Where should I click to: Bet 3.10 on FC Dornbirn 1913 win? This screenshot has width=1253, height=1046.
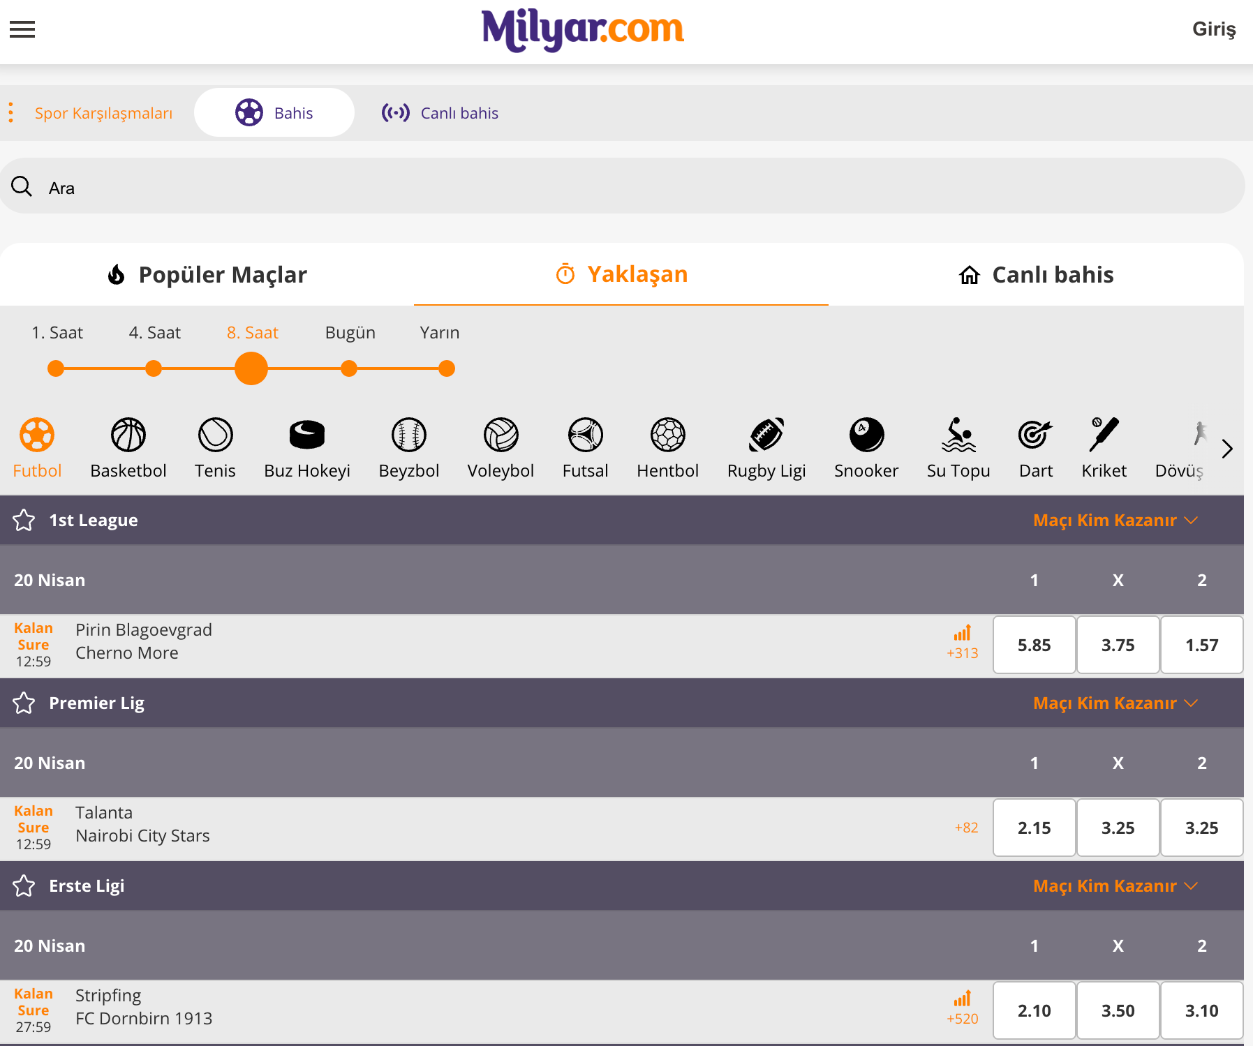pyautogui.click(x=1201, y=1010)
